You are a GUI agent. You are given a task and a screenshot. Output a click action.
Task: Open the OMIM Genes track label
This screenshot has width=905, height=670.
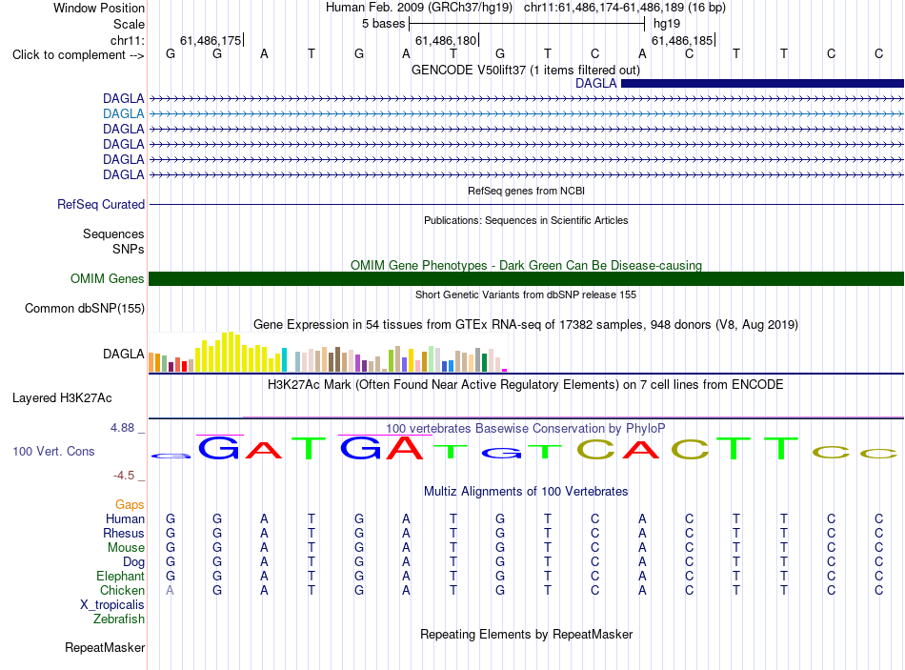108,279
